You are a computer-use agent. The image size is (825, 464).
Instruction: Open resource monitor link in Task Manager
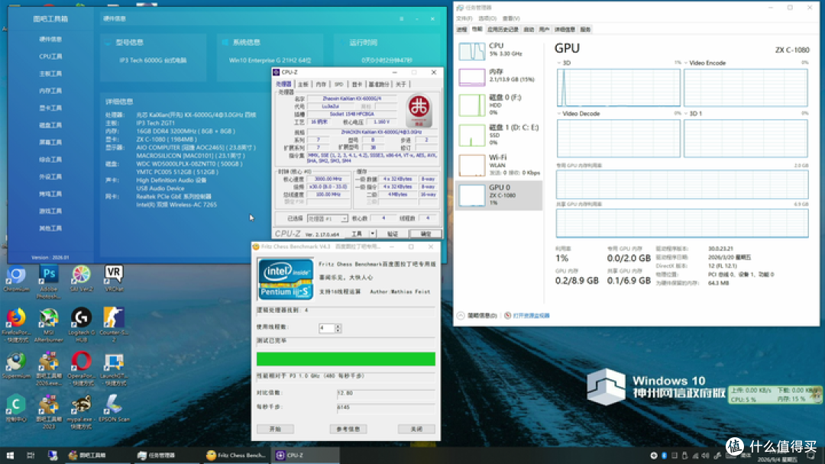point(527,316)
